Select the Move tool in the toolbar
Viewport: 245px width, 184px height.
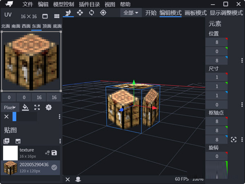[80, 13]
